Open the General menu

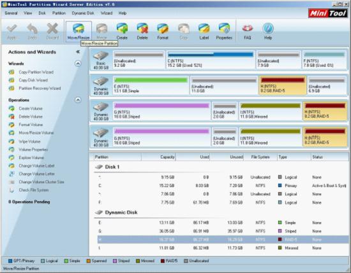11,13
